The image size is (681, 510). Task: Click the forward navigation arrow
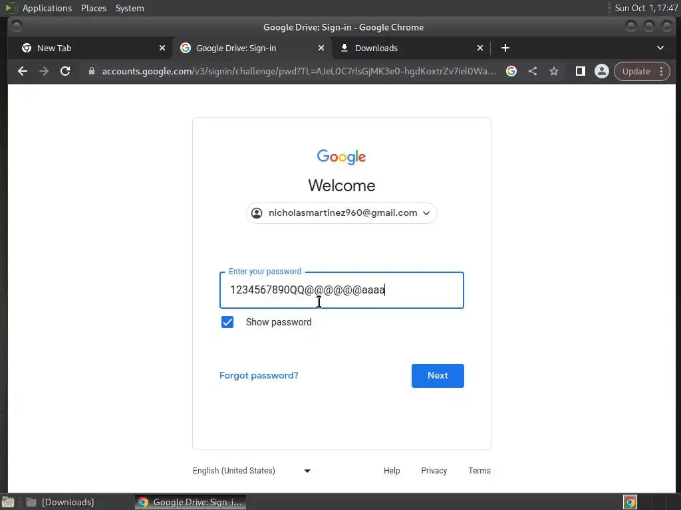click(44, 71)
